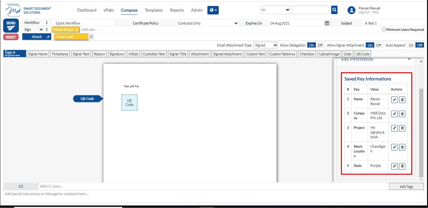Click the SEND button

11,26
